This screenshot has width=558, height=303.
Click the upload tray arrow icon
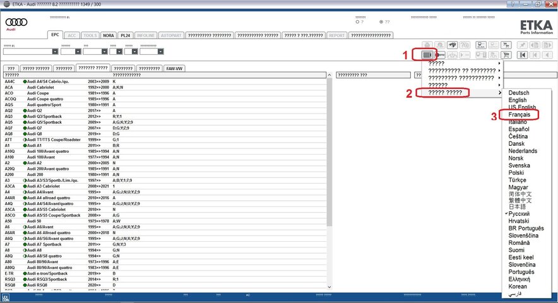click(x=453, y=55)
